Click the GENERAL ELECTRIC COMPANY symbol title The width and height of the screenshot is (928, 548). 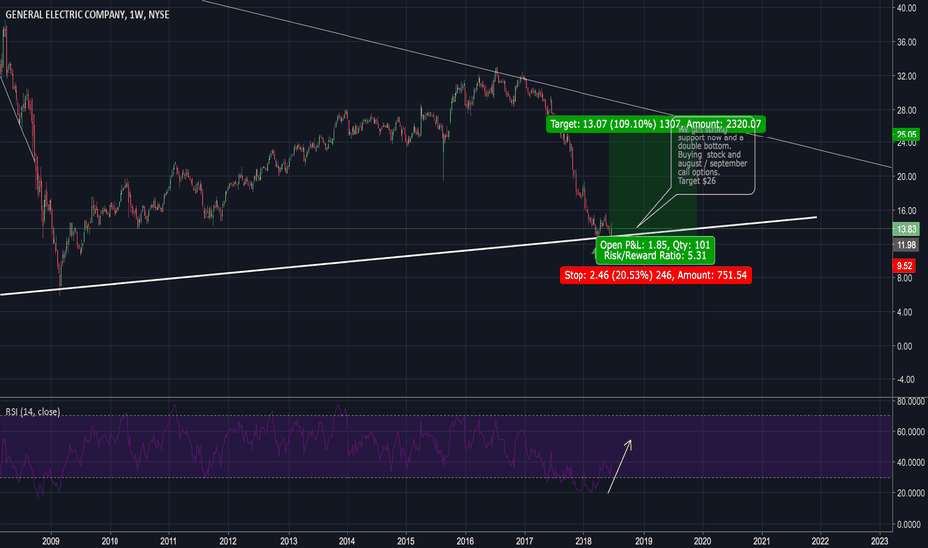tap(87, 14)
